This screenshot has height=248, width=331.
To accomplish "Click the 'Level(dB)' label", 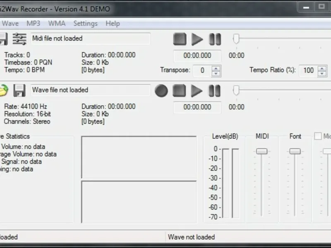I will click(225, 136).
